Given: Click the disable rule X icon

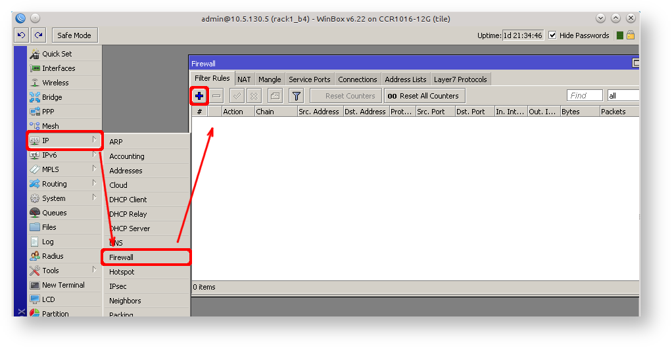Looking at the screenshot, I should click(x=253, y=96).
